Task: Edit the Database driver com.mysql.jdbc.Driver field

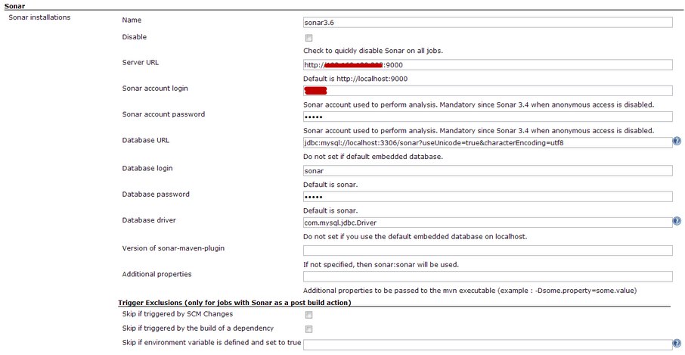Action: tap(488, 223)
